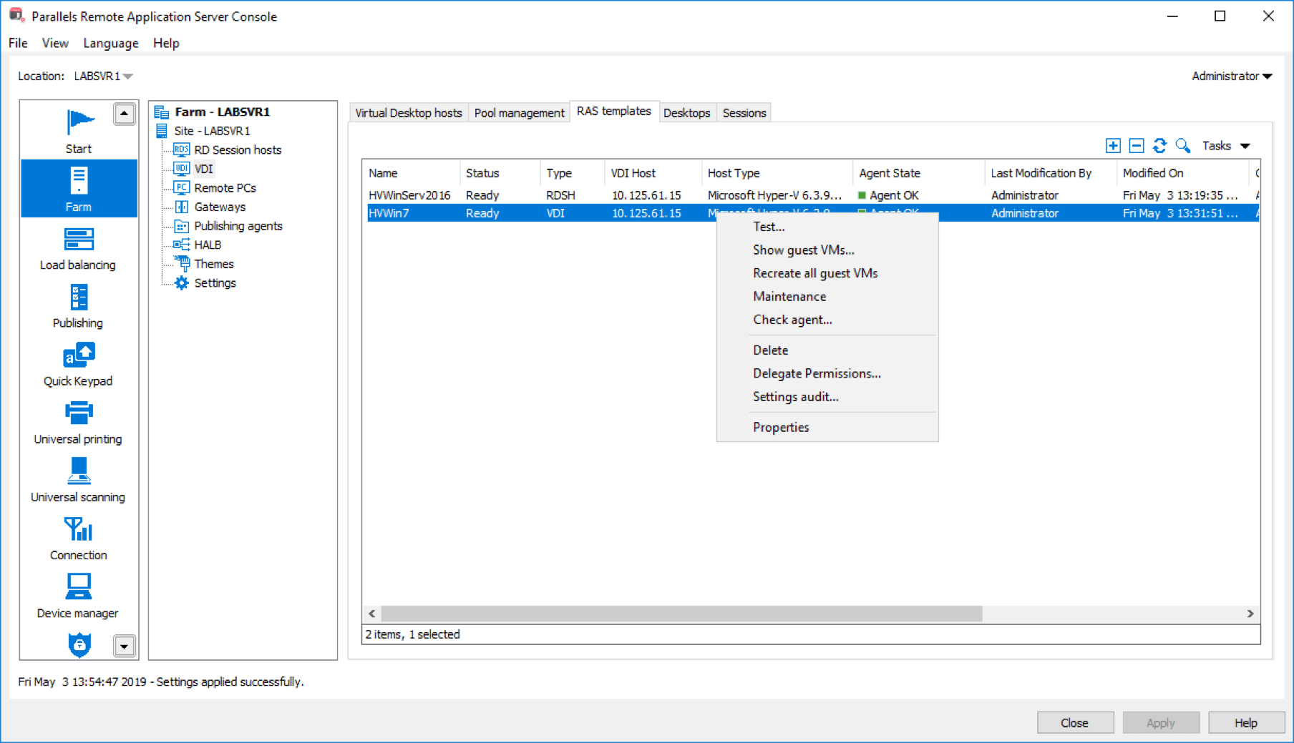Switch to Virtual Desktop hosts tab

(x=408, y=113)
